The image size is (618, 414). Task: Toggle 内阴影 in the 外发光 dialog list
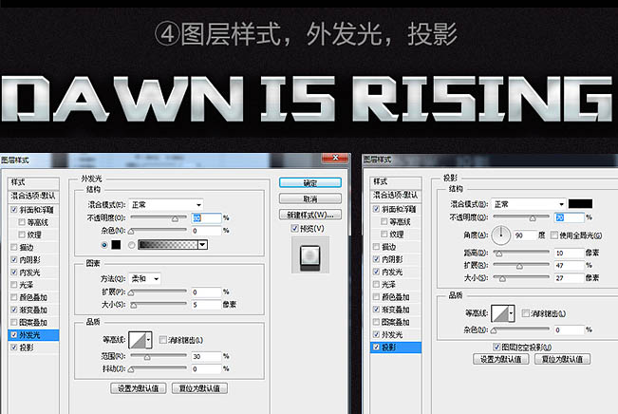14,260
